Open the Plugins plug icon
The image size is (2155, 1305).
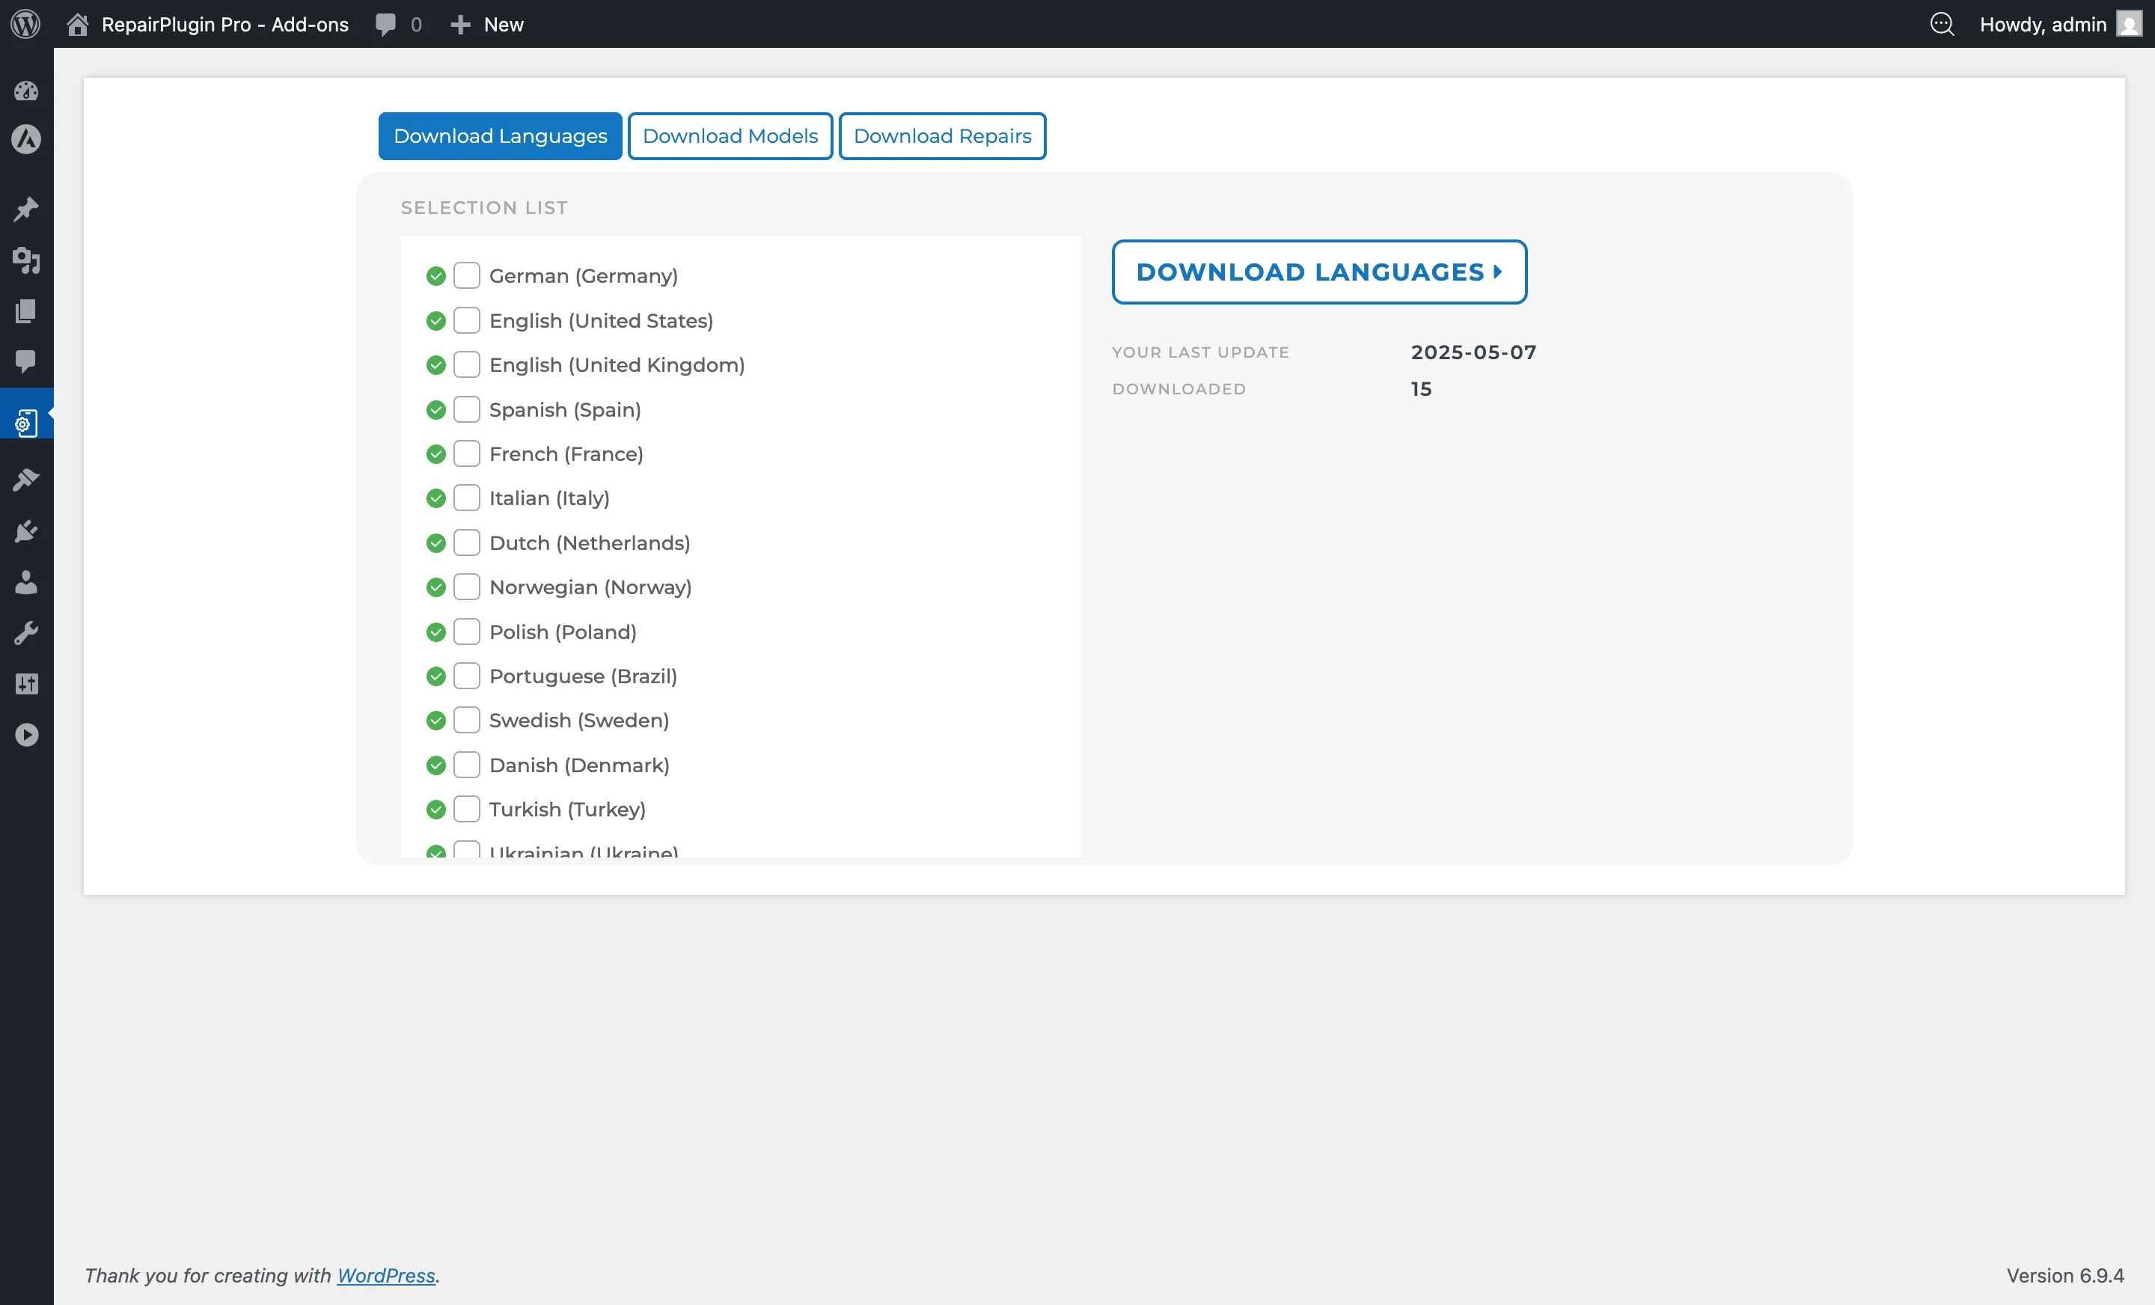pyautogui.click(x=26, y=531)
